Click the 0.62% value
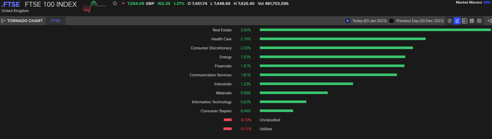Image resolution: width=492 pixels, height=139 pixels. (246, 102)
